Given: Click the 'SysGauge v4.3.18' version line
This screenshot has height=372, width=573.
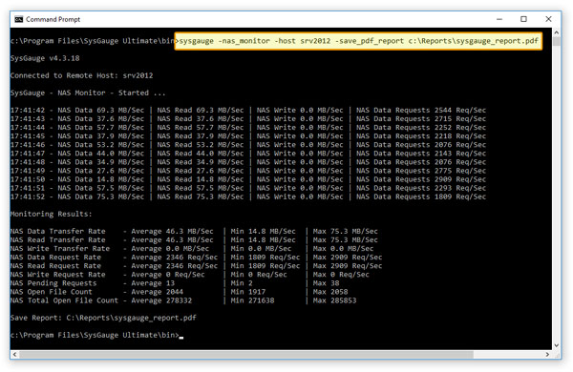Looking at the screenshot, I should (x=45, y=58).
